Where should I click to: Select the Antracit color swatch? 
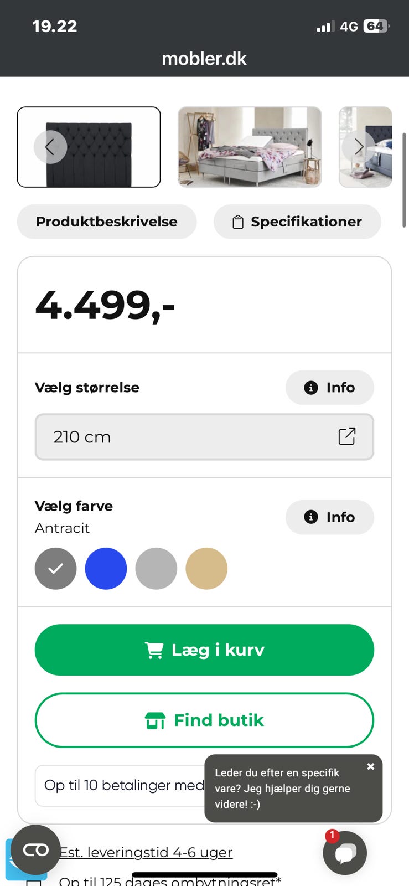[55, 569]
